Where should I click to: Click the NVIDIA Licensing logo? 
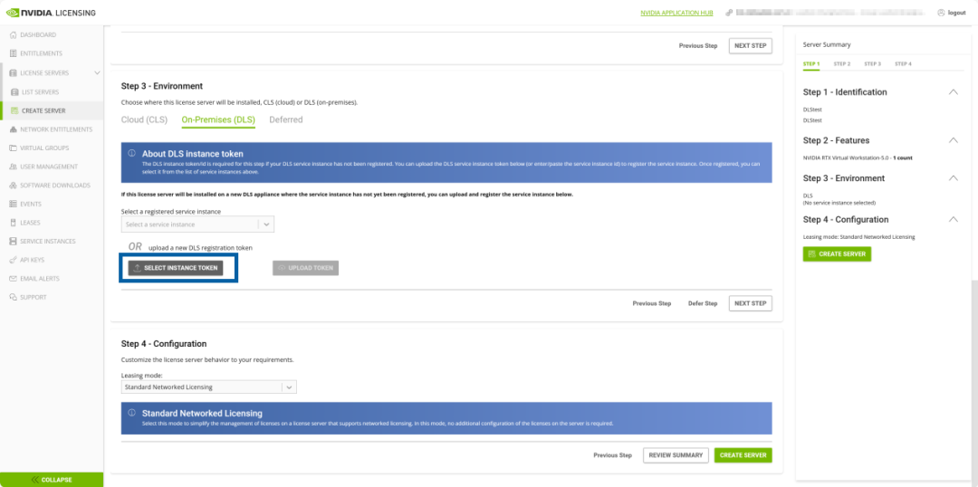click(51, 13)
